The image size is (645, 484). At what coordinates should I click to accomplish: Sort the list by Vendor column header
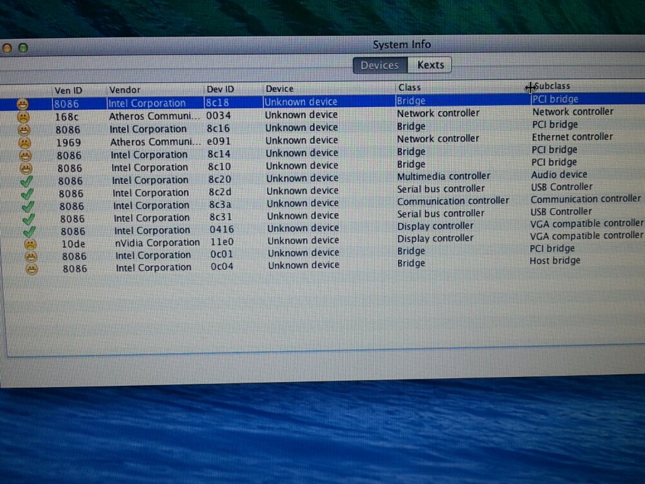[125, 90]
